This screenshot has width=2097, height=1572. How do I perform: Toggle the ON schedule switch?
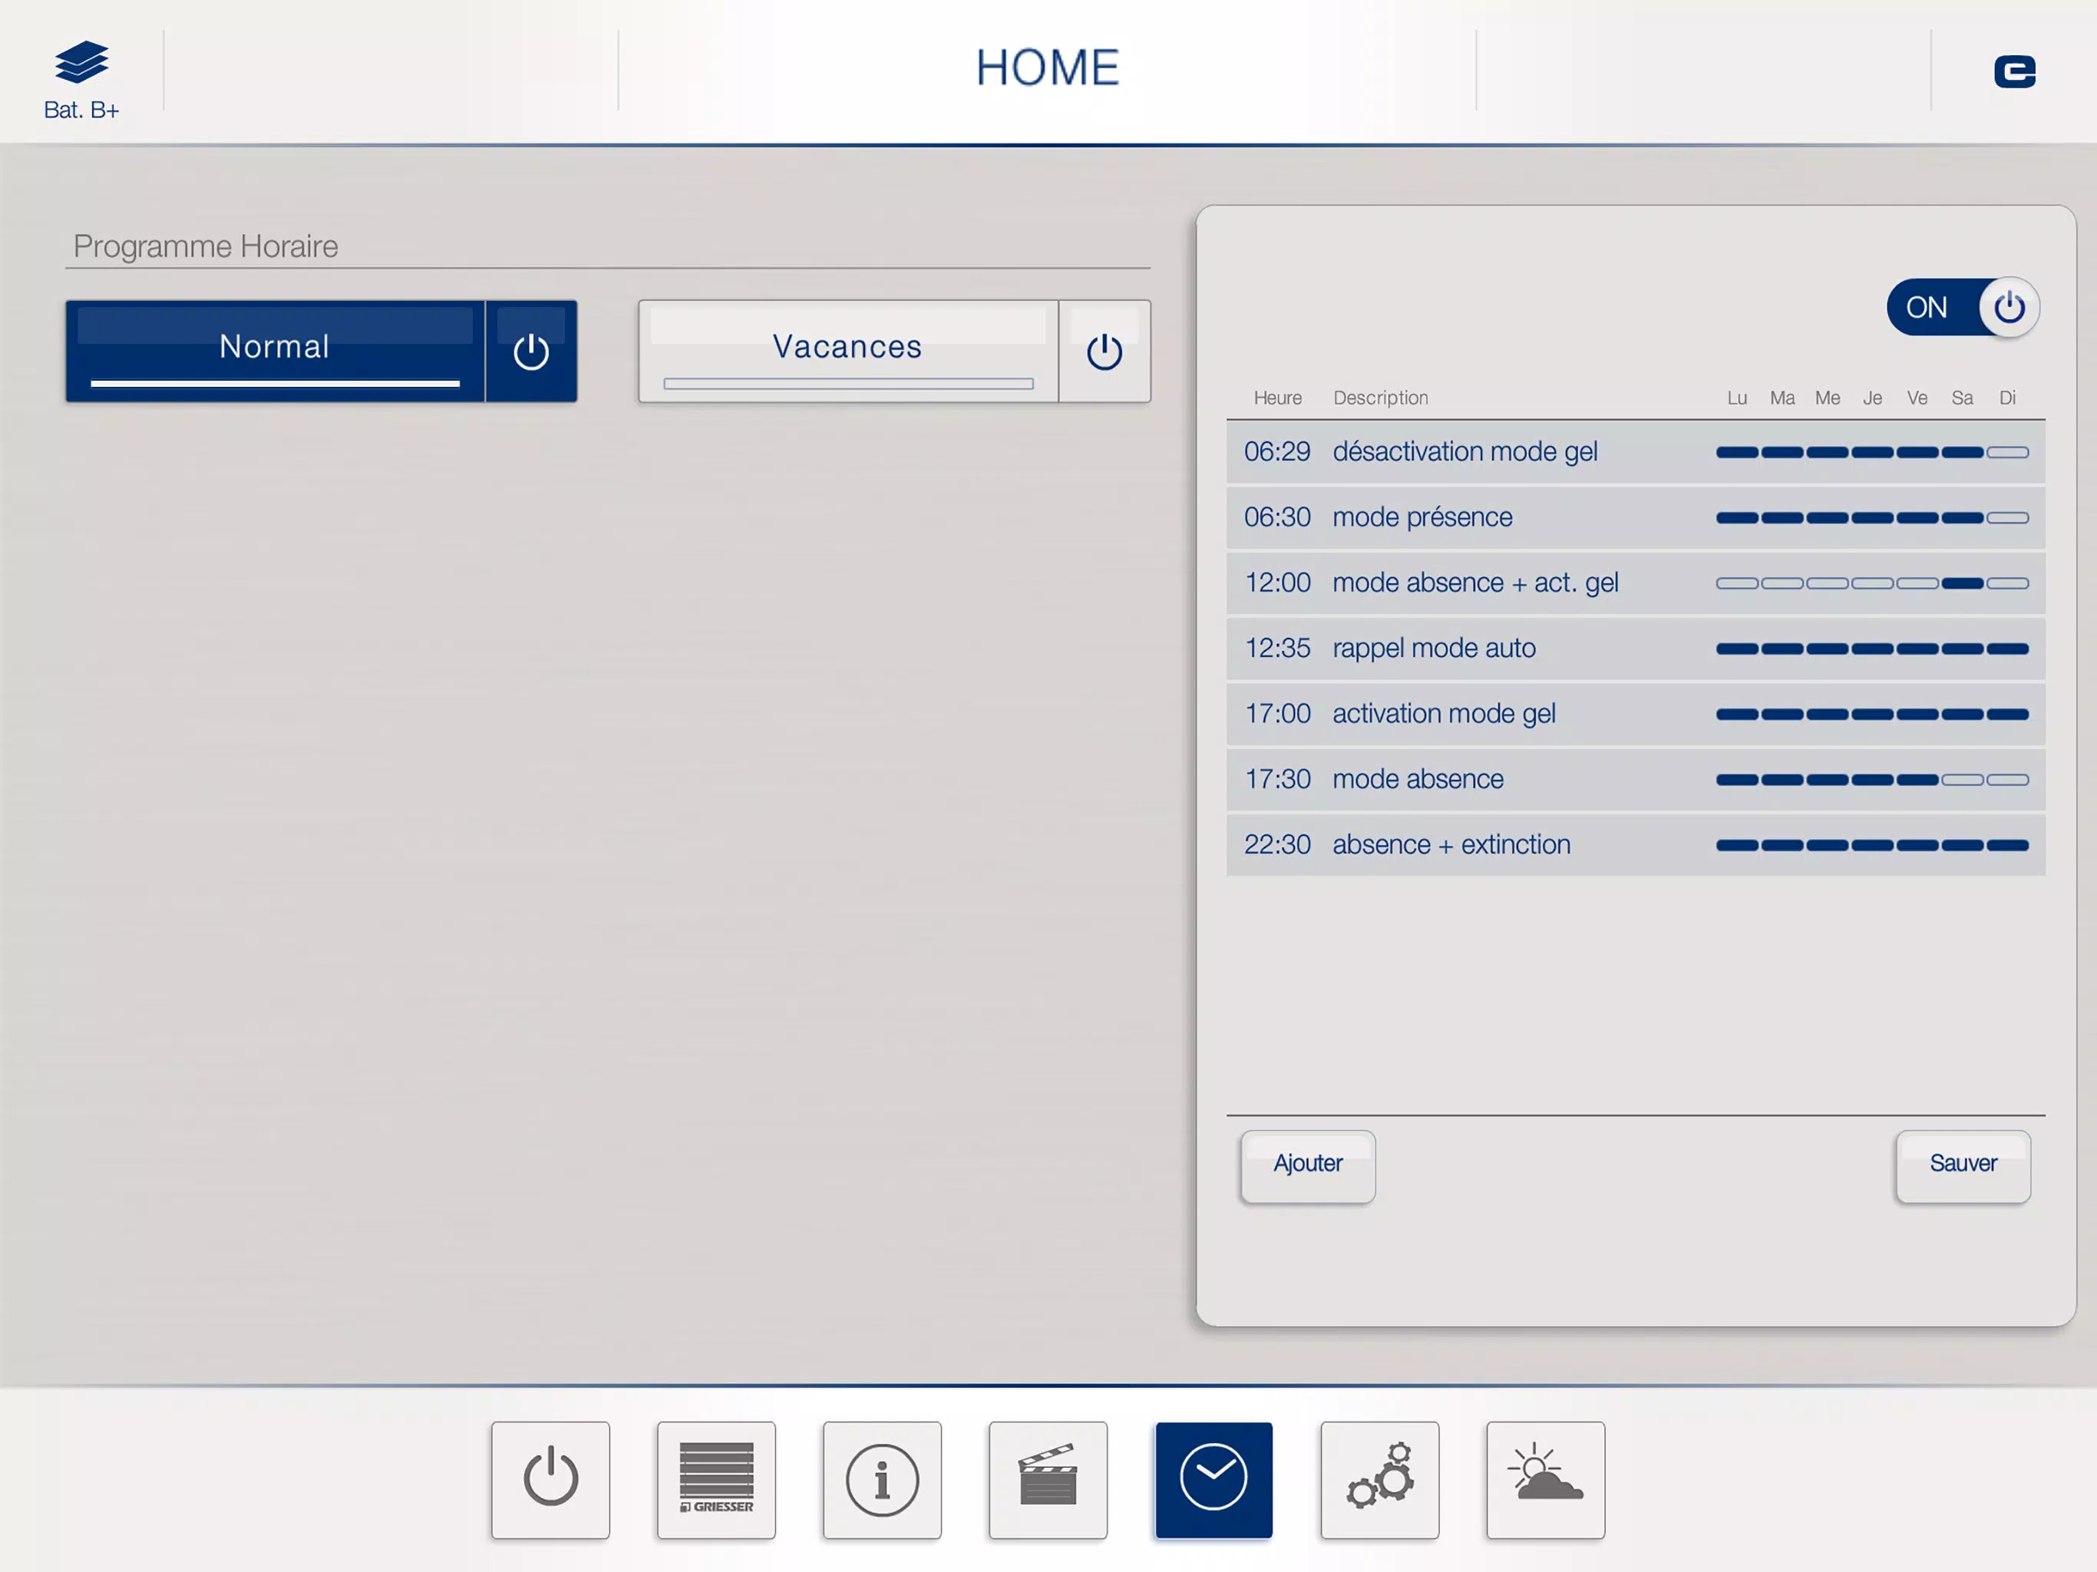pos(1963,306)
